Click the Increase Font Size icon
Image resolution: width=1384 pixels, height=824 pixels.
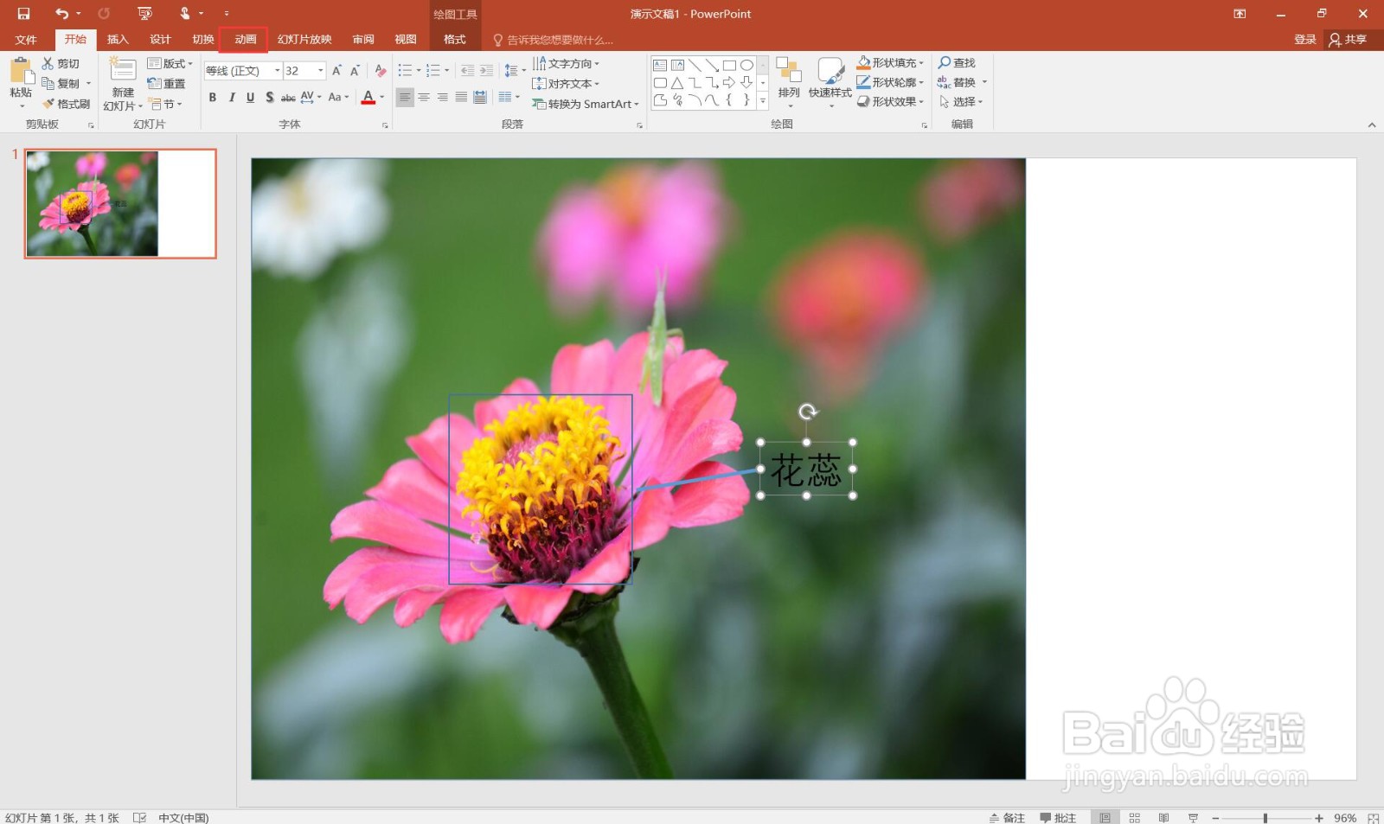tap(336, 71)
